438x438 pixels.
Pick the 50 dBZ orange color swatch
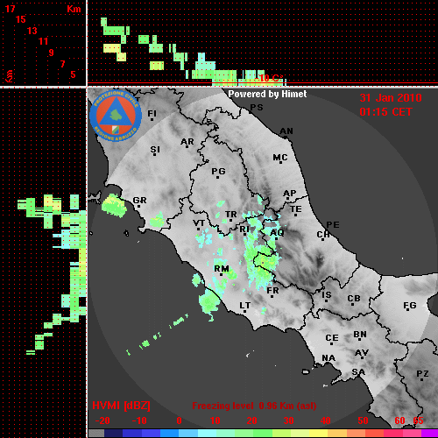363,434
